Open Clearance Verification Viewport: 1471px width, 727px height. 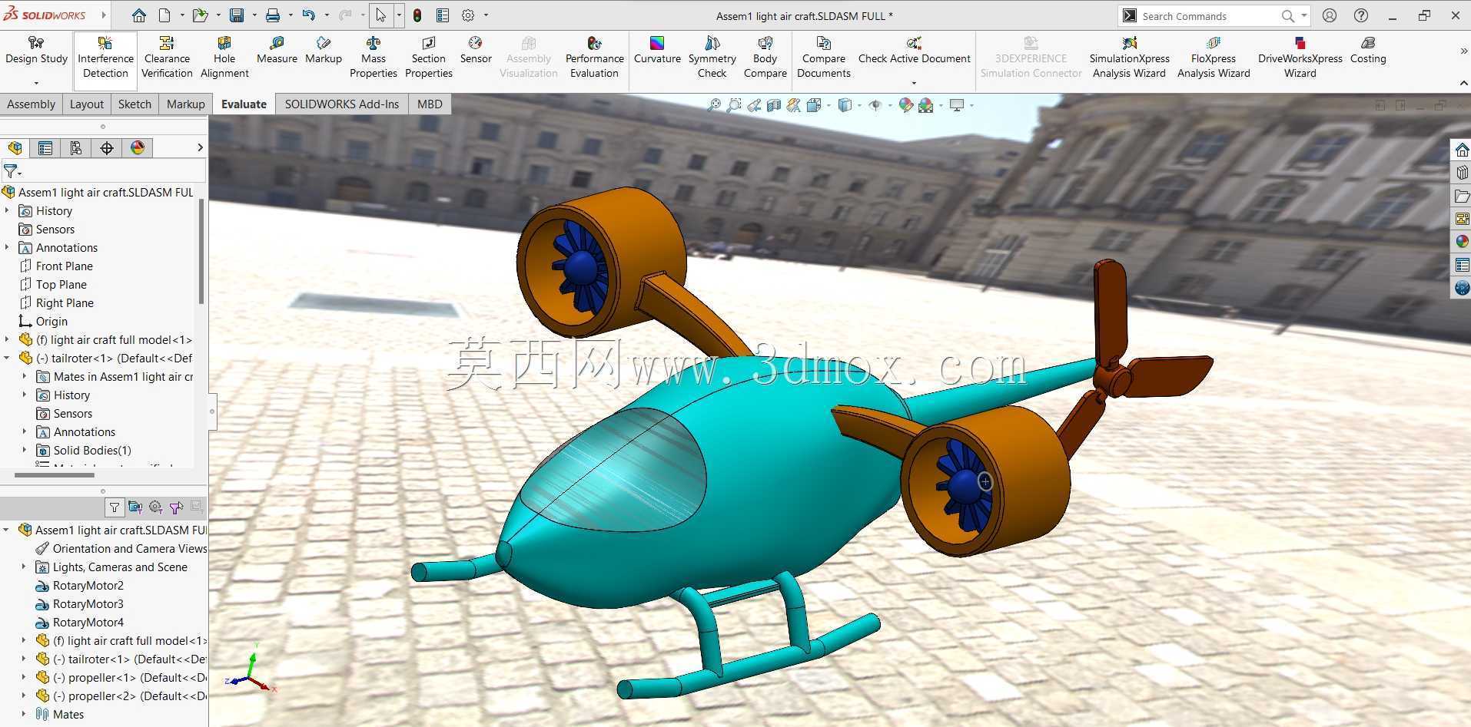tap(167, 57)
